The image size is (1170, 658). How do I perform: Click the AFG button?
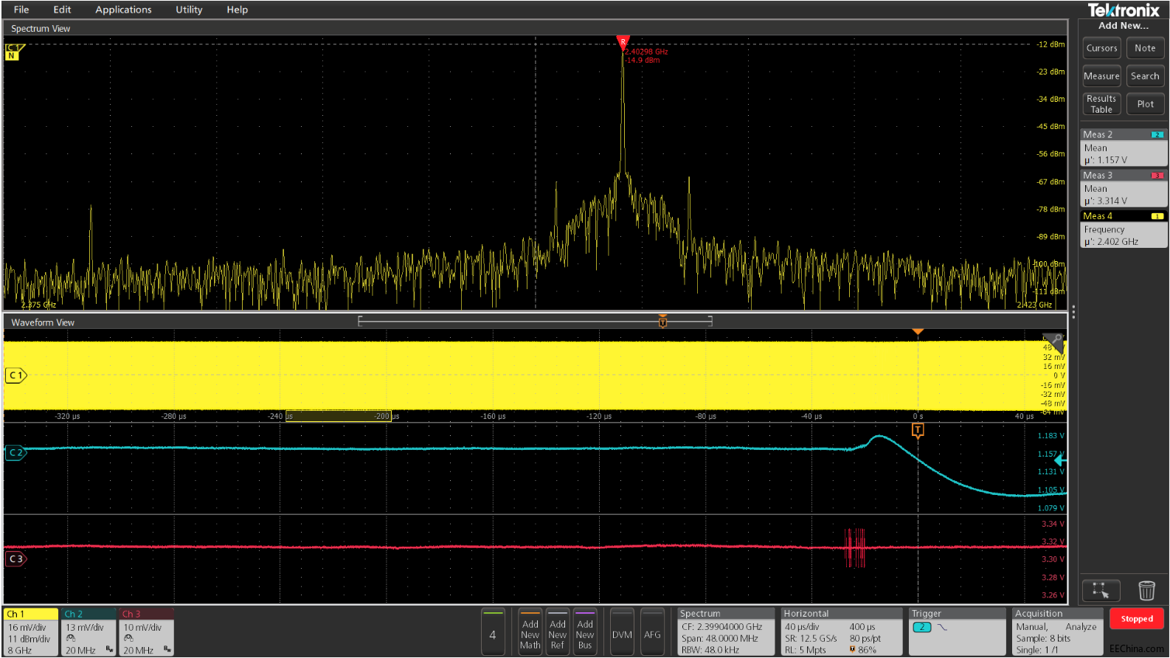652,632
